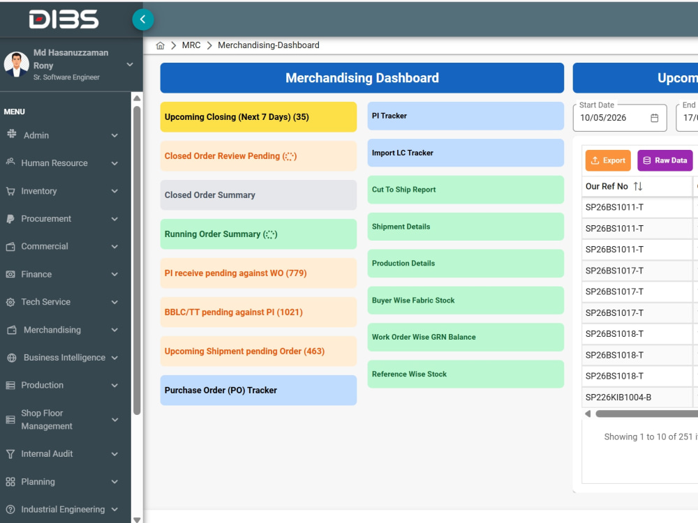
Task: Expand the Admin menu chevron
Action: (114, 135)
